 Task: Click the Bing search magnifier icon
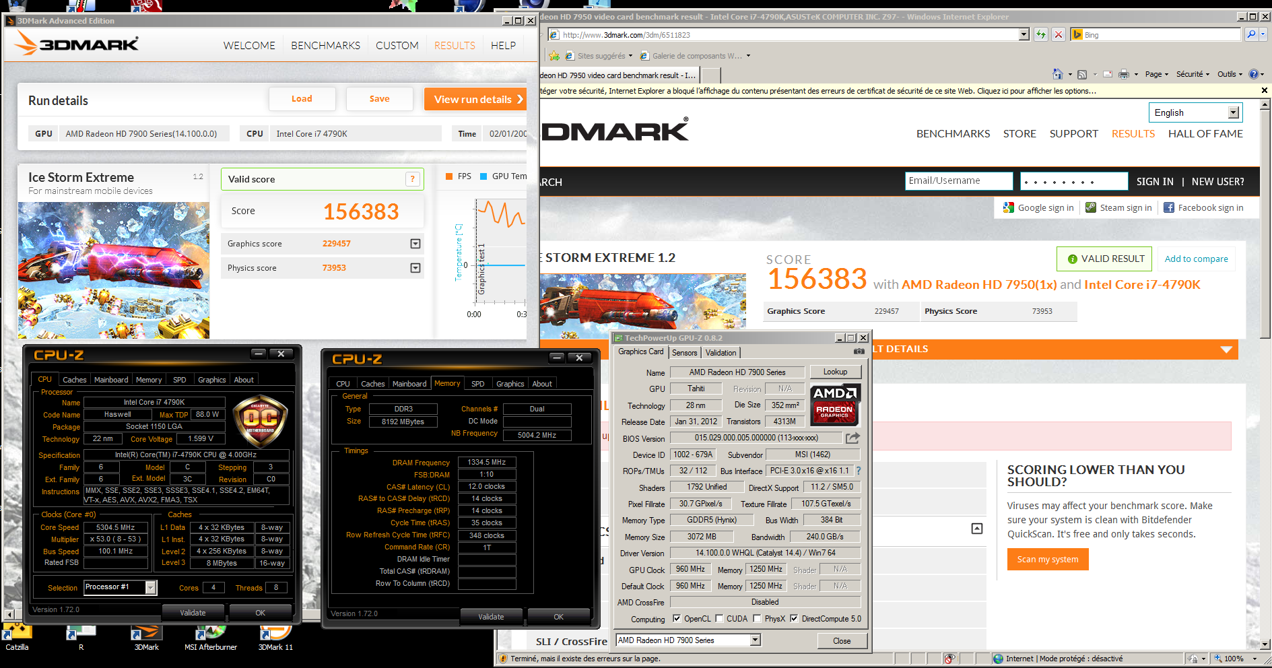click(x=1251, y=34)
